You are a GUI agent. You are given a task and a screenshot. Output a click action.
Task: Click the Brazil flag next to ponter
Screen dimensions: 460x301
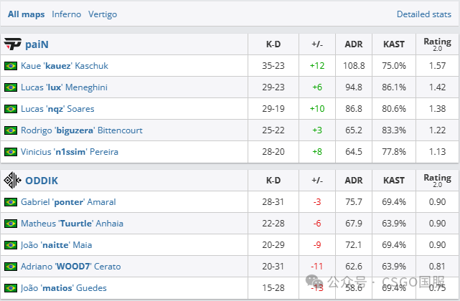(x=11, y=202)
